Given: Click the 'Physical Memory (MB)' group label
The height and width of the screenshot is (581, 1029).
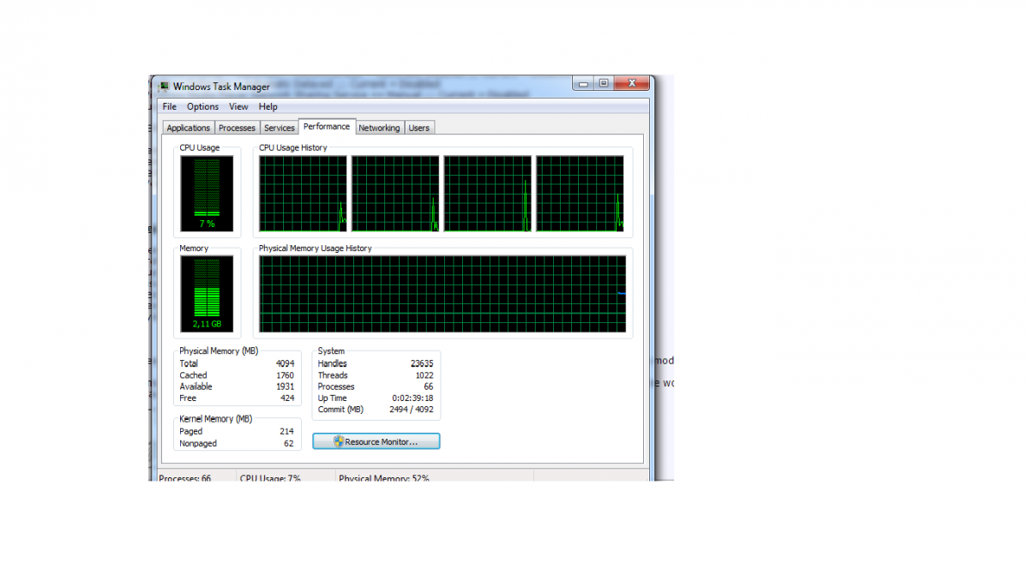Looking at the screenshot, I should pyautogui.click(x=219, y=351).
